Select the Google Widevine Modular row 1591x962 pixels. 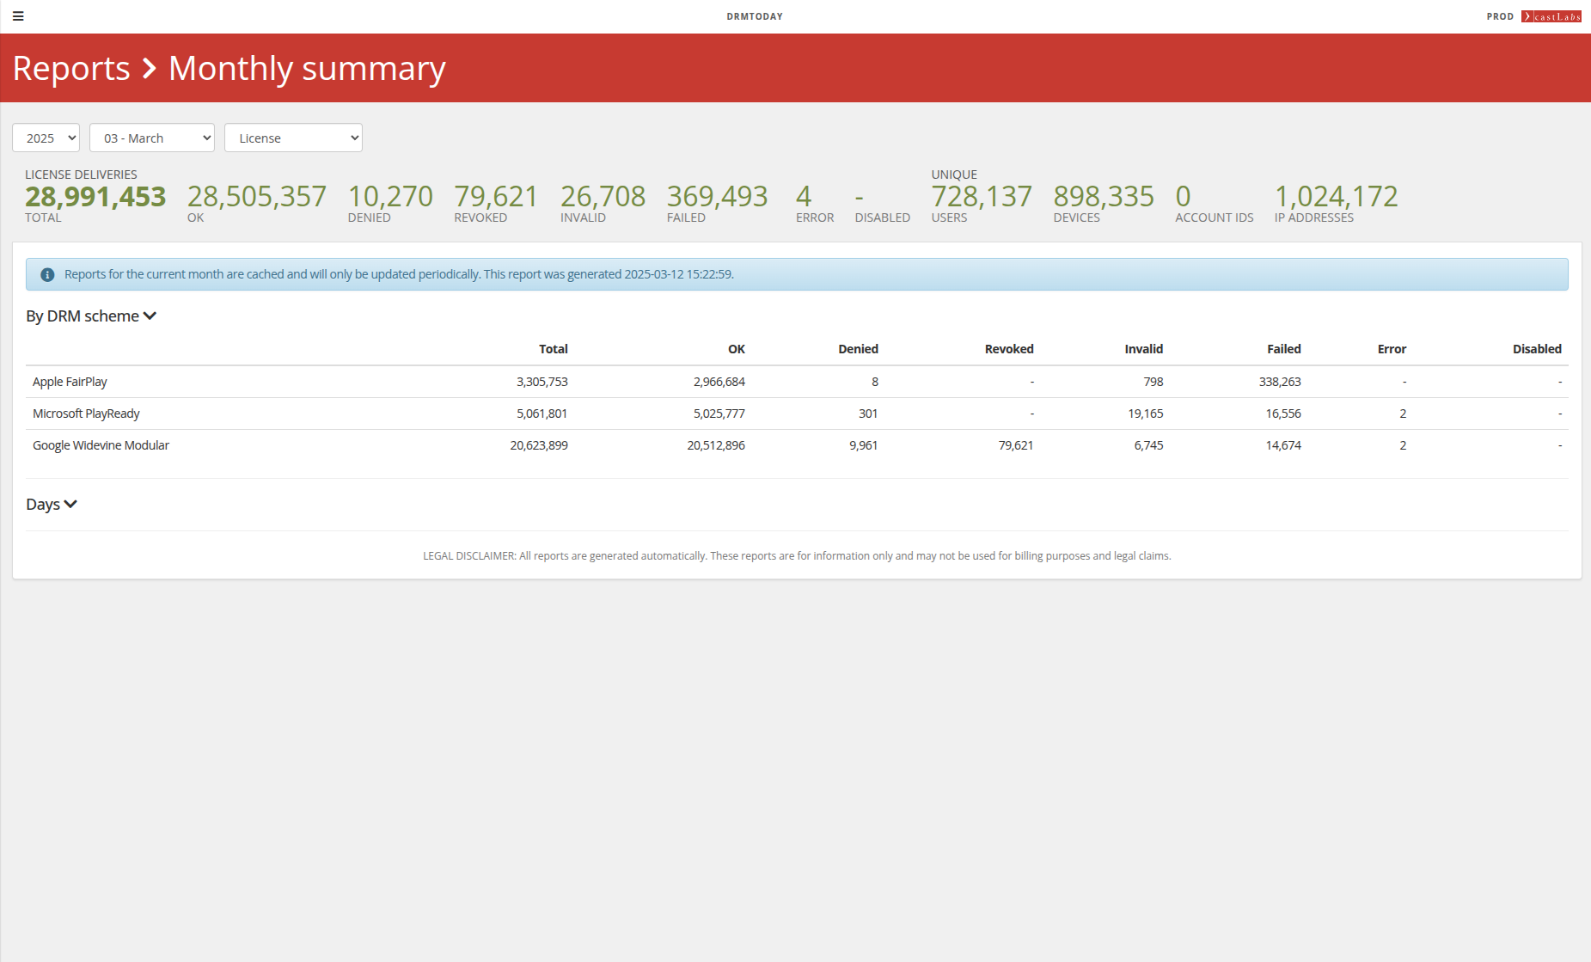pos(101,445)
